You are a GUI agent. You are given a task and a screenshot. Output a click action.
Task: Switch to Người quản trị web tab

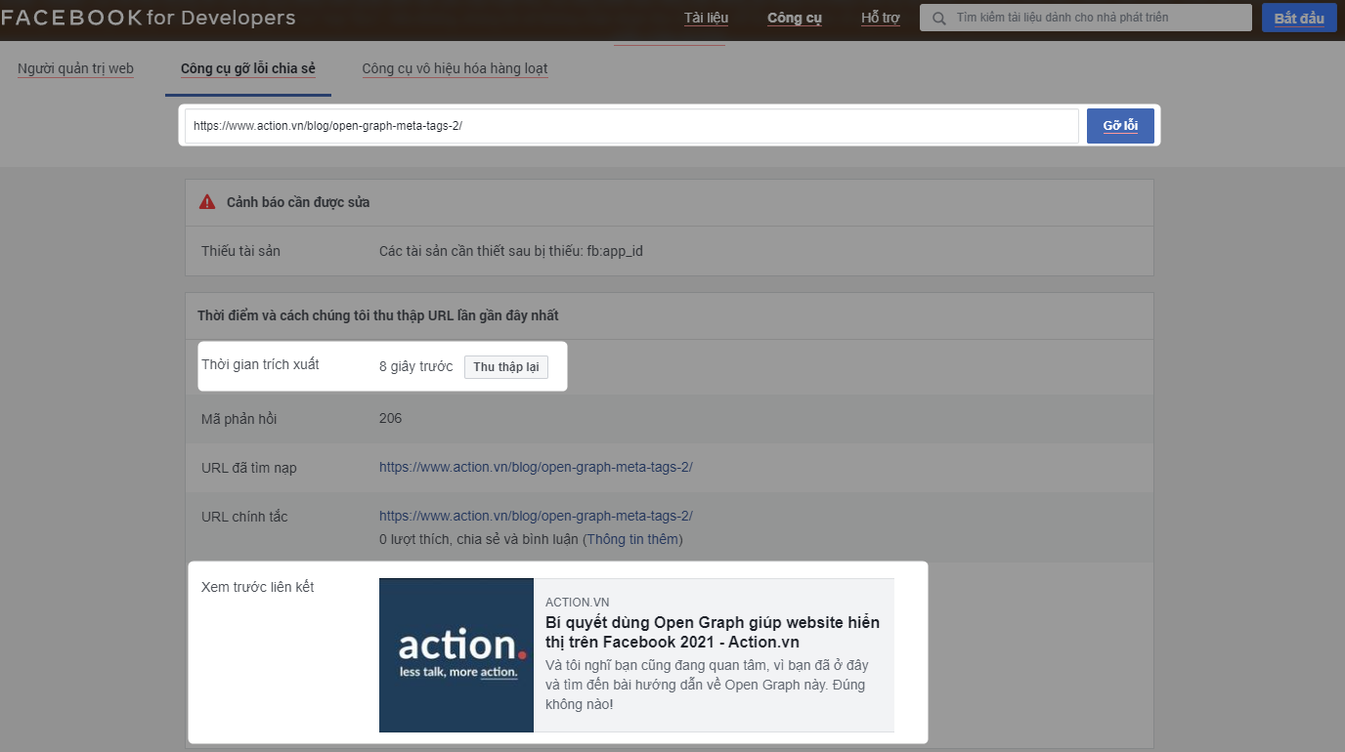coord(75,68)
